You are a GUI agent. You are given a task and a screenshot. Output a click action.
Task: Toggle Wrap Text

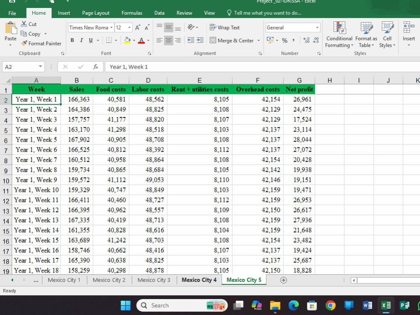pos(224,27)
